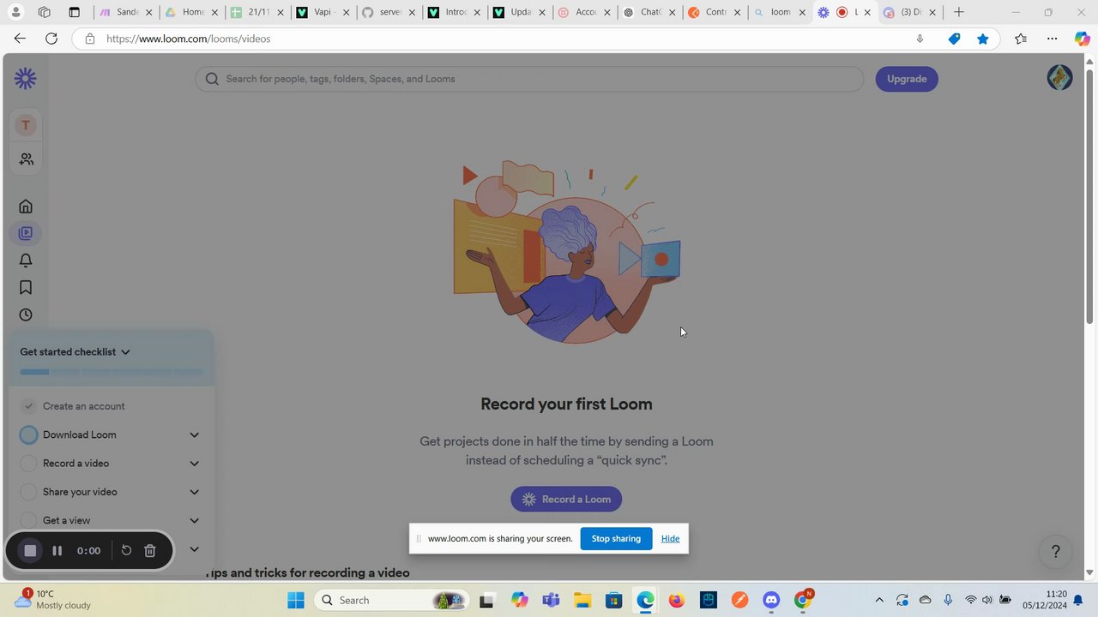Screen dimensions: 1098x617
Task: Open the T workspace avatar
Action: (x=26, y=125)
